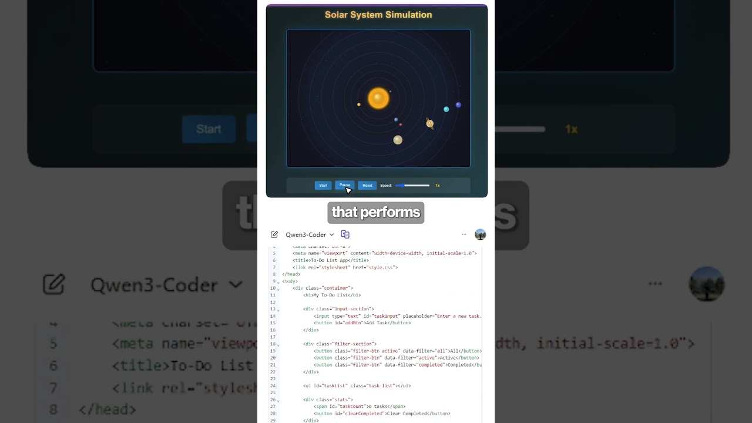This screenshot has width=752, height=423.
Task: Click the Pause button in the simulation
Action: pos(345,185)
